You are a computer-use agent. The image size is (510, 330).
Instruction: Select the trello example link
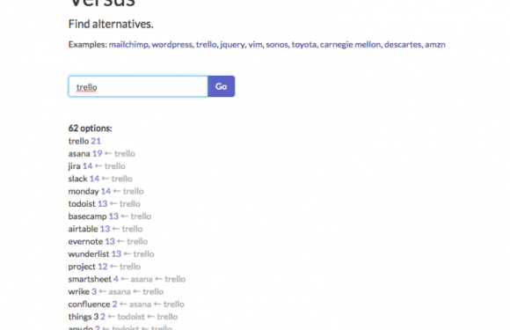click(207, 45)
